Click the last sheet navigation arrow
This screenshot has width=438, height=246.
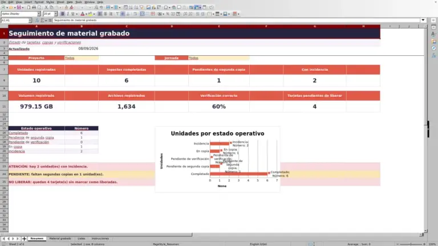[18, 239]
